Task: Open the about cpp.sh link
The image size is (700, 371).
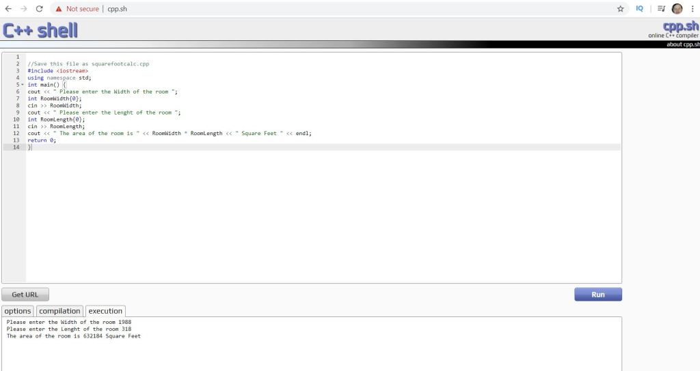Action: click(x=682, y=44)
